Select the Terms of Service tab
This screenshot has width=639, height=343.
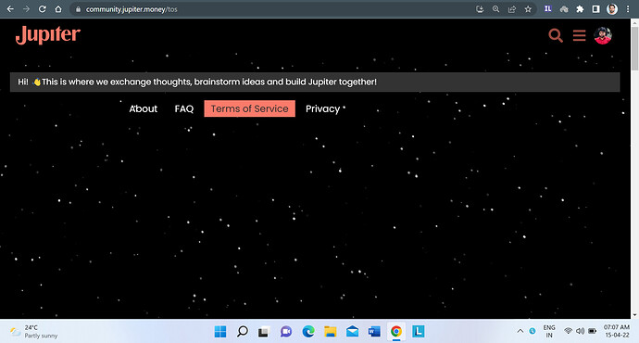coord(249,108)
